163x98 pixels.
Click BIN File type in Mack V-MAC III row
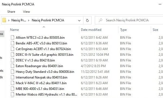coord(126,83)
